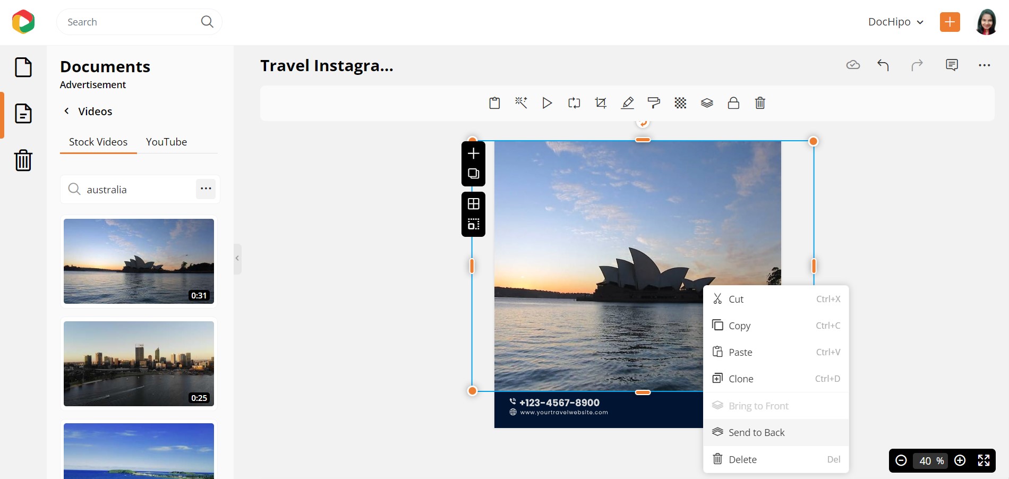Click the duplicate page icon
The width and height of the screenshot is (1009, 479).
coord(474,174)
